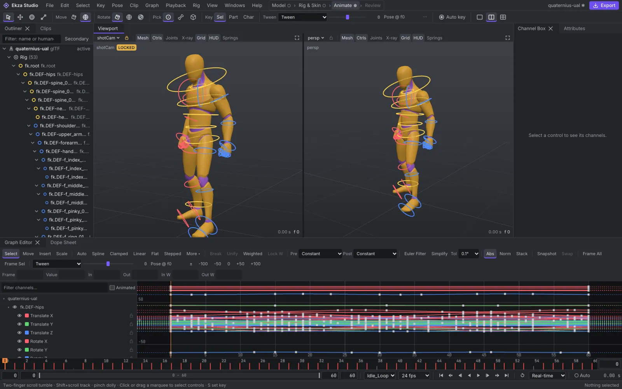622x389 pixels.
Task: Maximize the persp viewport
Action: (507, 38)
